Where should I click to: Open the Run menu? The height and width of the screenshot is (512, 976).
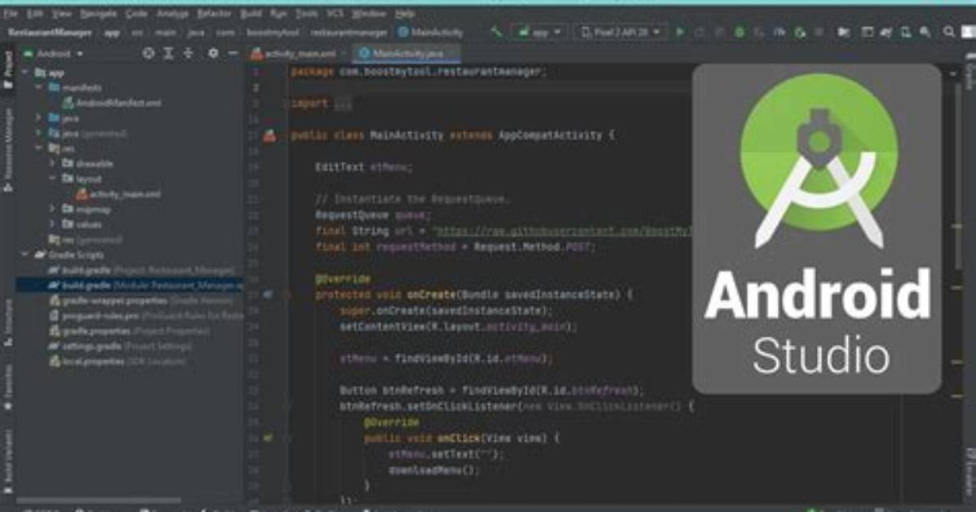coord(278,14)
